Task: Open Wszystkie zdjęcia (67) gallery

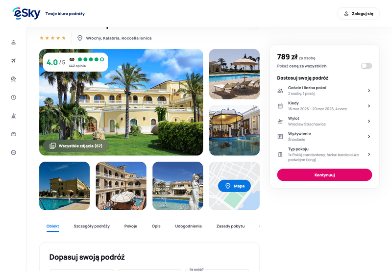Action: click(76, 146)
